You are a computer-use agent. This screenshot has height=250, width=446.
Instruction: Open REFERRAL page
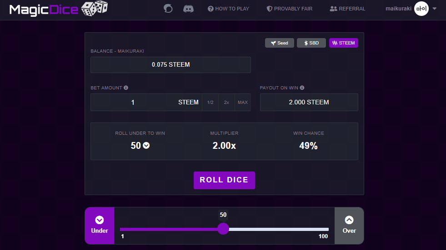pyautogui.click(x=348, y=9)
